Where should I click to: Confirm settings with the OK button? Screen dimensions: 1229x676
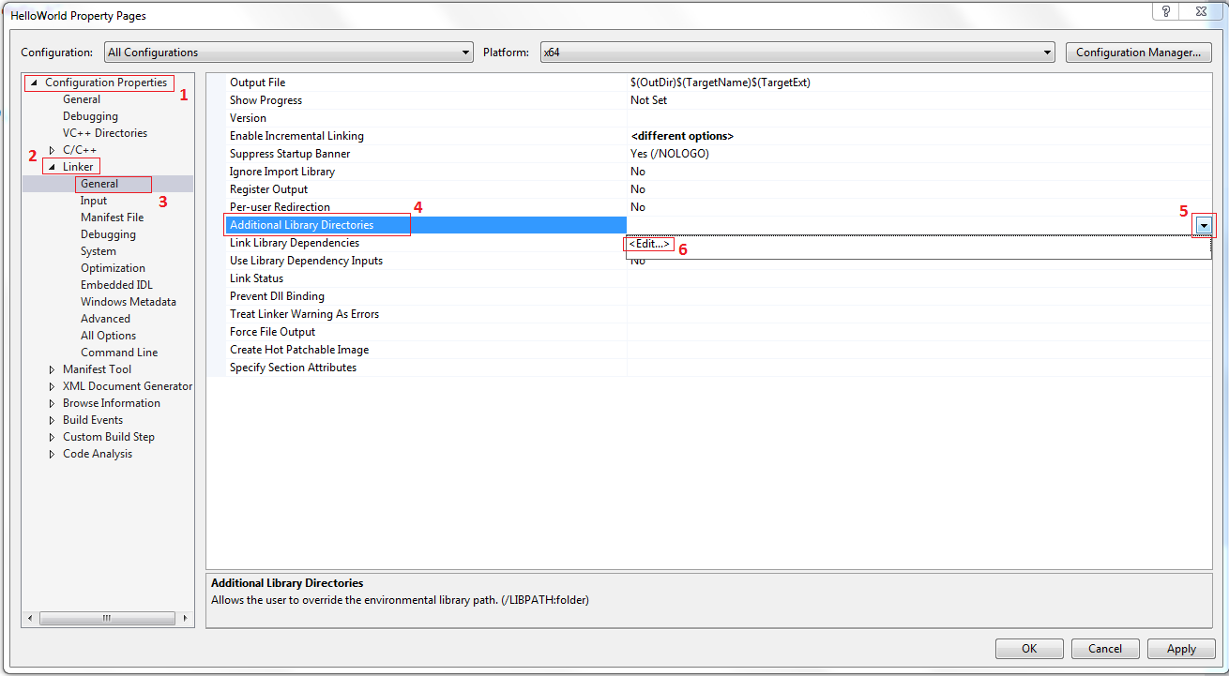(1029, 648)
